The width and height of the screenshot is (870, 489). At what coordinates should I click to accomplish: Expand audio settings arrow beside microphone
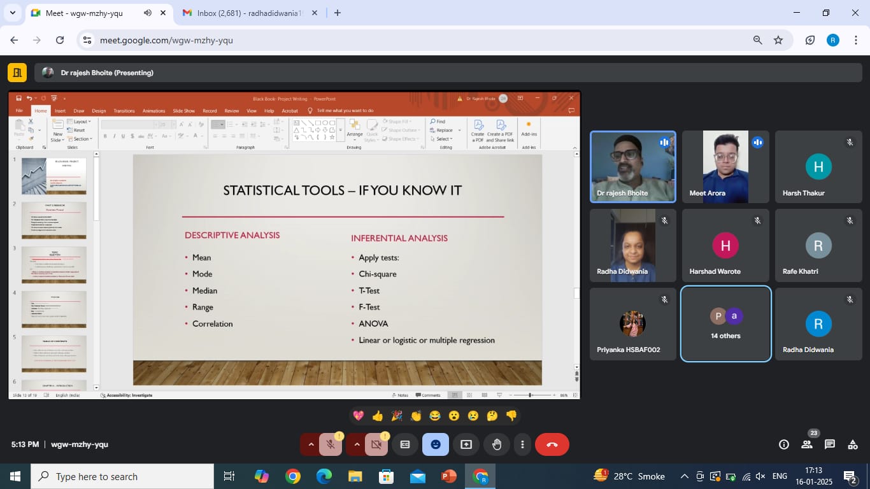311,444
